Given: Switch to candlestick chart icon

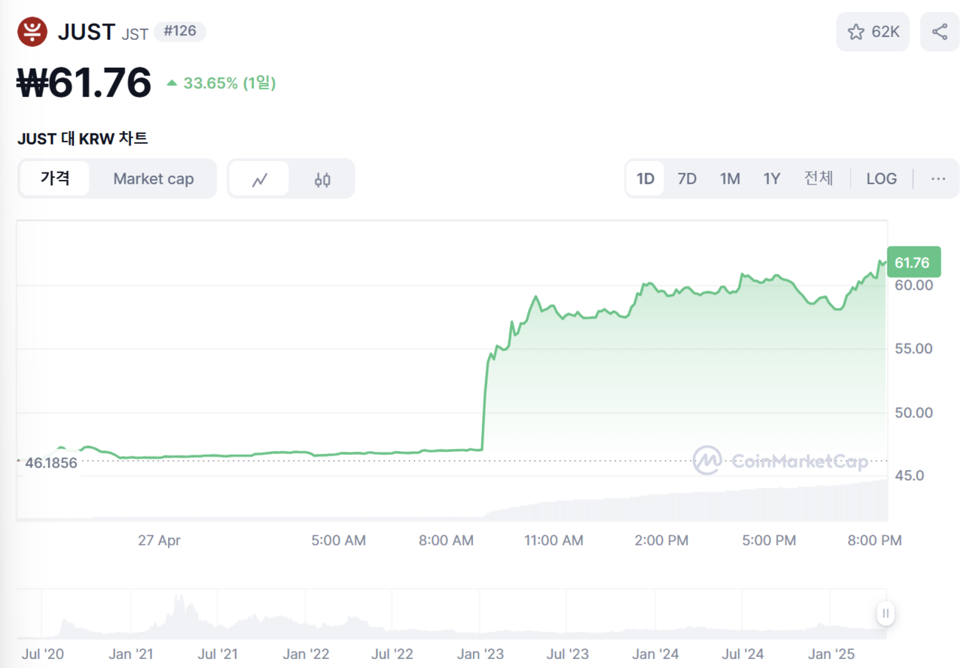Looking at the screenshot, I should (x=322, y=179).
